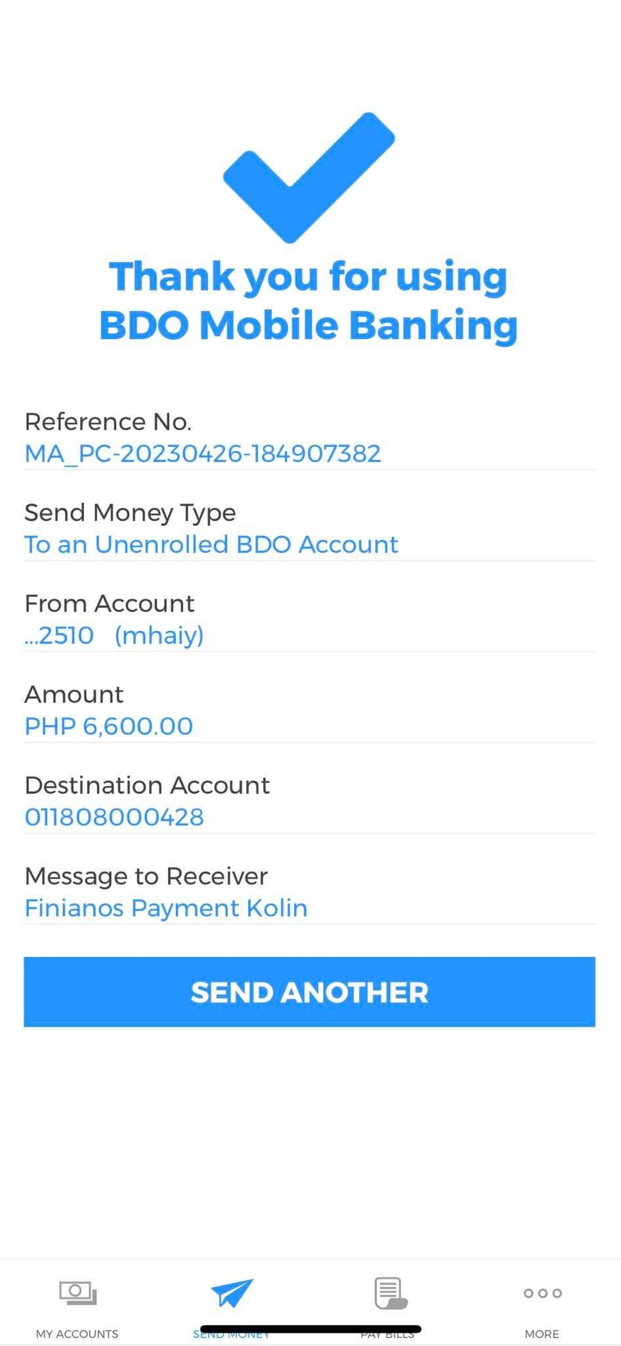Open the Pay Bills receipt icon
621x1346 pixels.
click(x=390, y=1293)
